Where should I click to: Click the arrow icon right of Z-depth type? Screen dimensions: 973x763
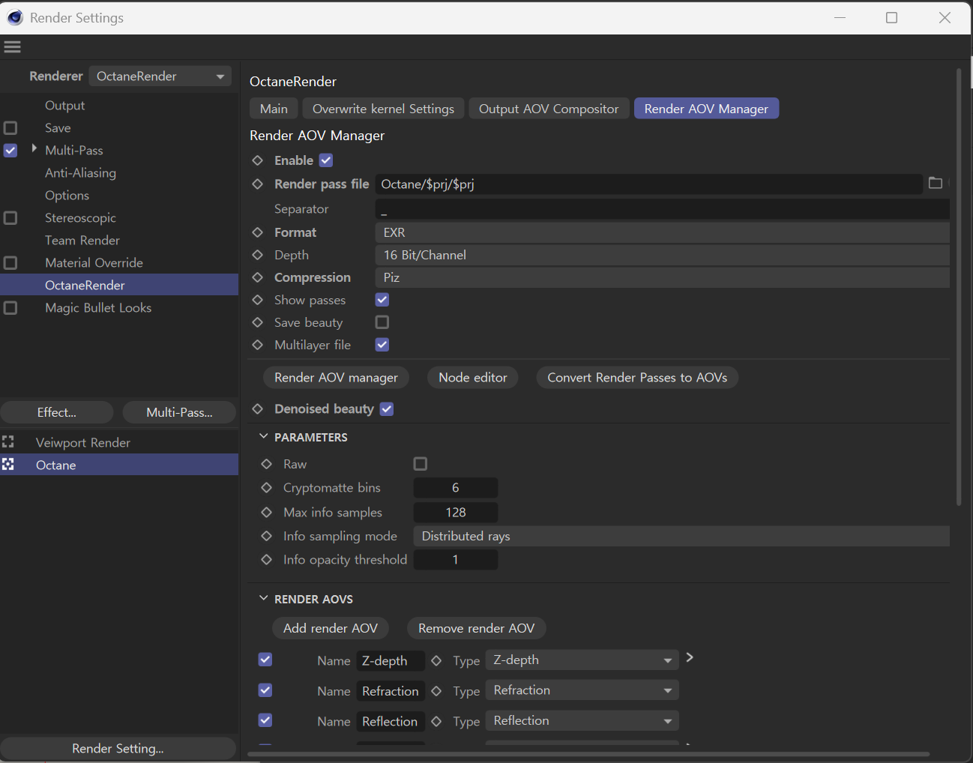pos(690,657)
